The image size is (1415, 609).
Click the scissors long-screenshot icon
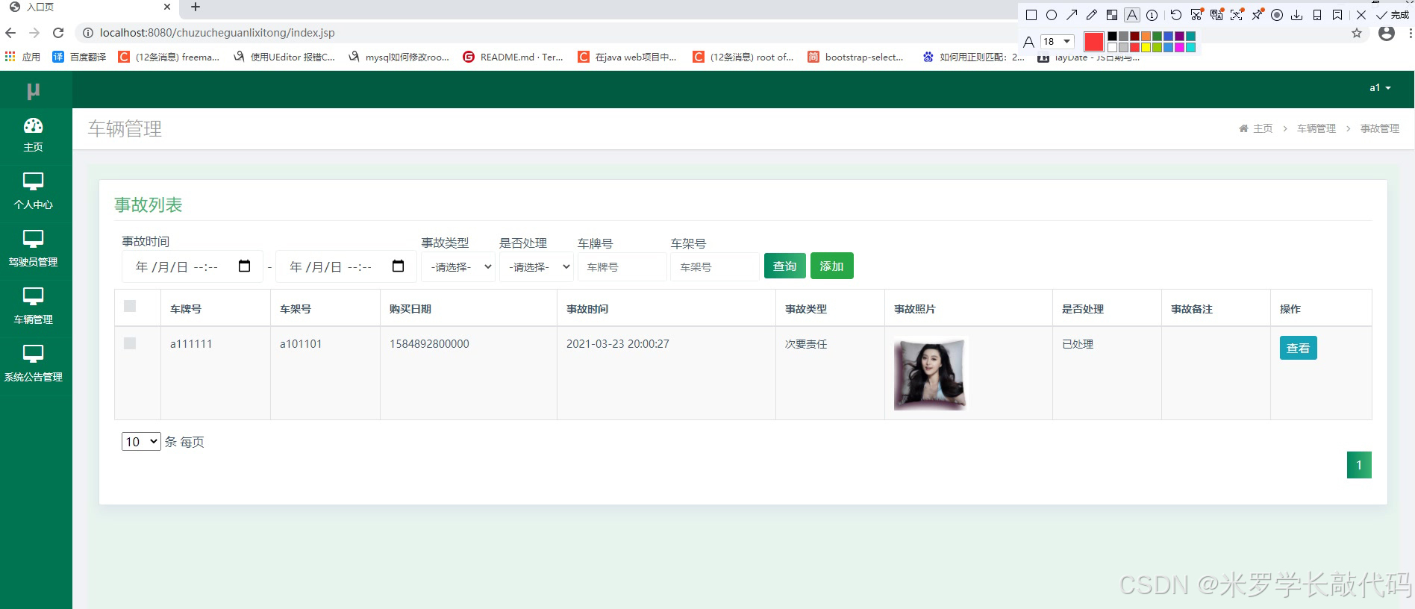[1196, 15]
